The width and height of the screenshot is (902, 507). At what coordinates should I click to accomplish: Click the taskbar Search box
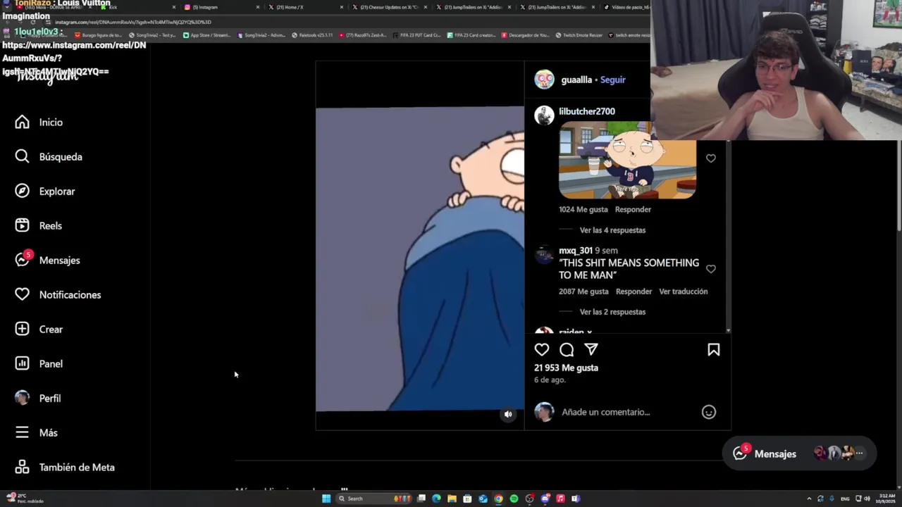click(x=373, y=499)
